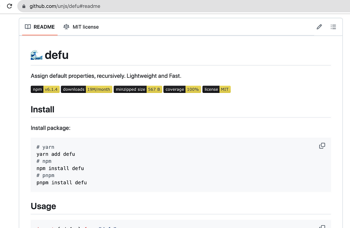Open the README outline list icon
Viewport: 350px width, 228px height.
pyautogui.click(x=333, y=27)
